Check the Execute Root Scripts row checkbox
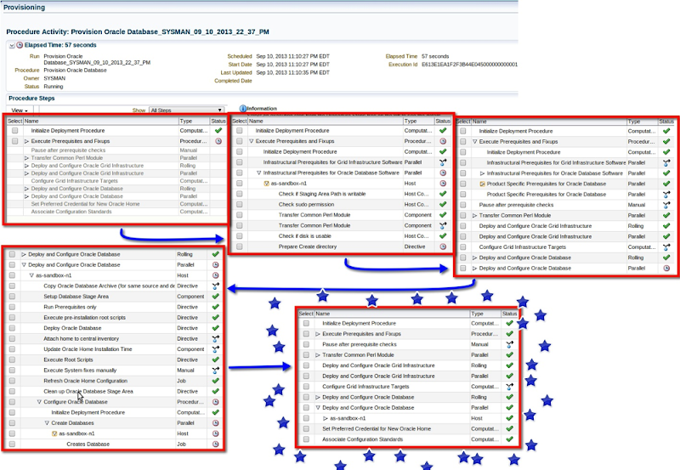680x470 pixels. pos(12,360)
